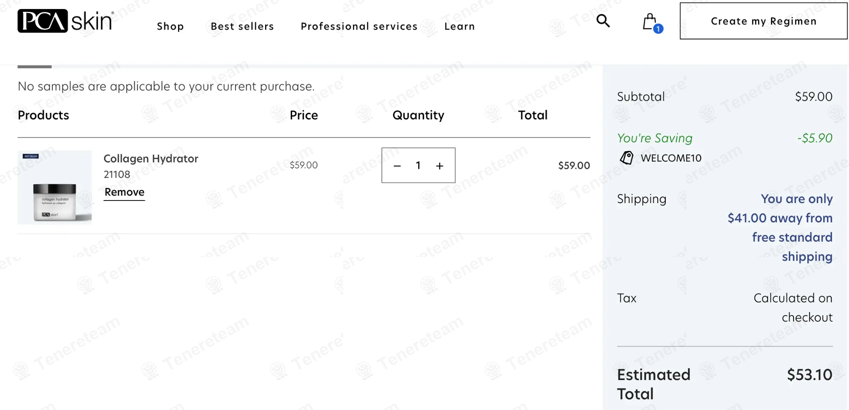Click the Collagen Hydrator product thumbnail
This screenshot has width=849, height=410.
point(54,187)
